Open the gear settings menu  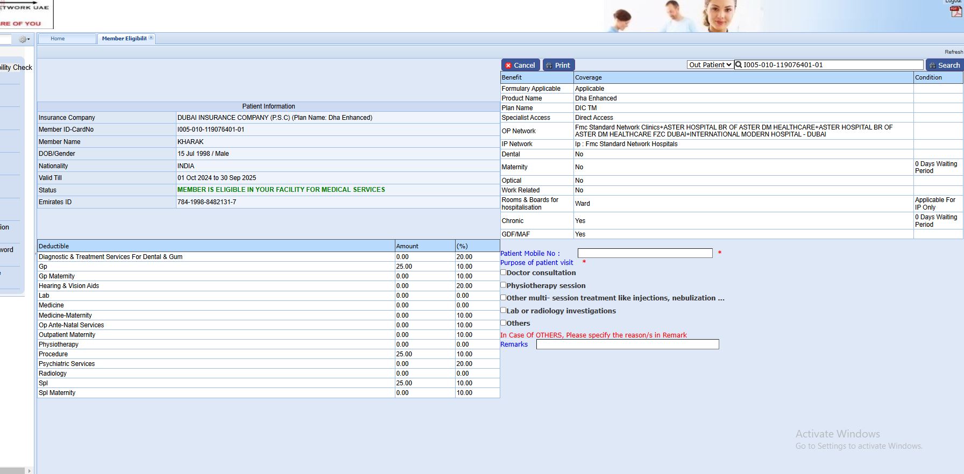[x=24, y=39]
